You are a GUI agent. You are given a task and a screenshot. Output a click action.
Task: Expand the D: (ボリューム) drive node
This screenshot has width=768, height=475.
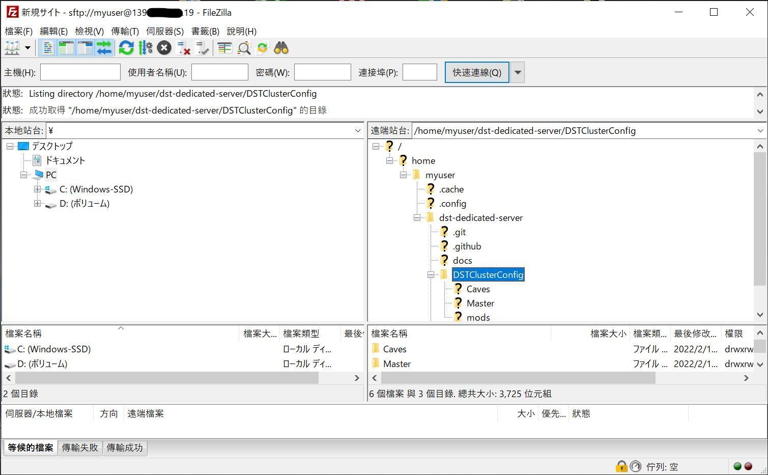coord(37,204)
